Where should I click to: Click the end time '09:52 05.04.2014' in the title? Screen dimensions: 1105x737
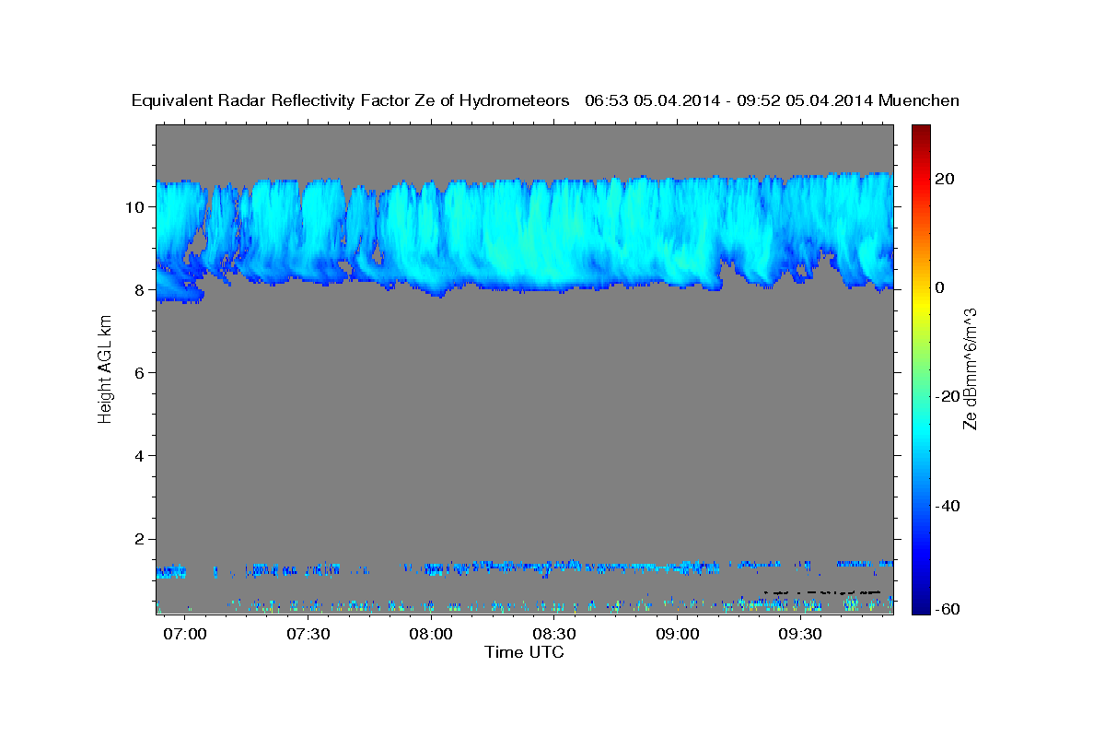pyautogui.click(x=803, y=101)
